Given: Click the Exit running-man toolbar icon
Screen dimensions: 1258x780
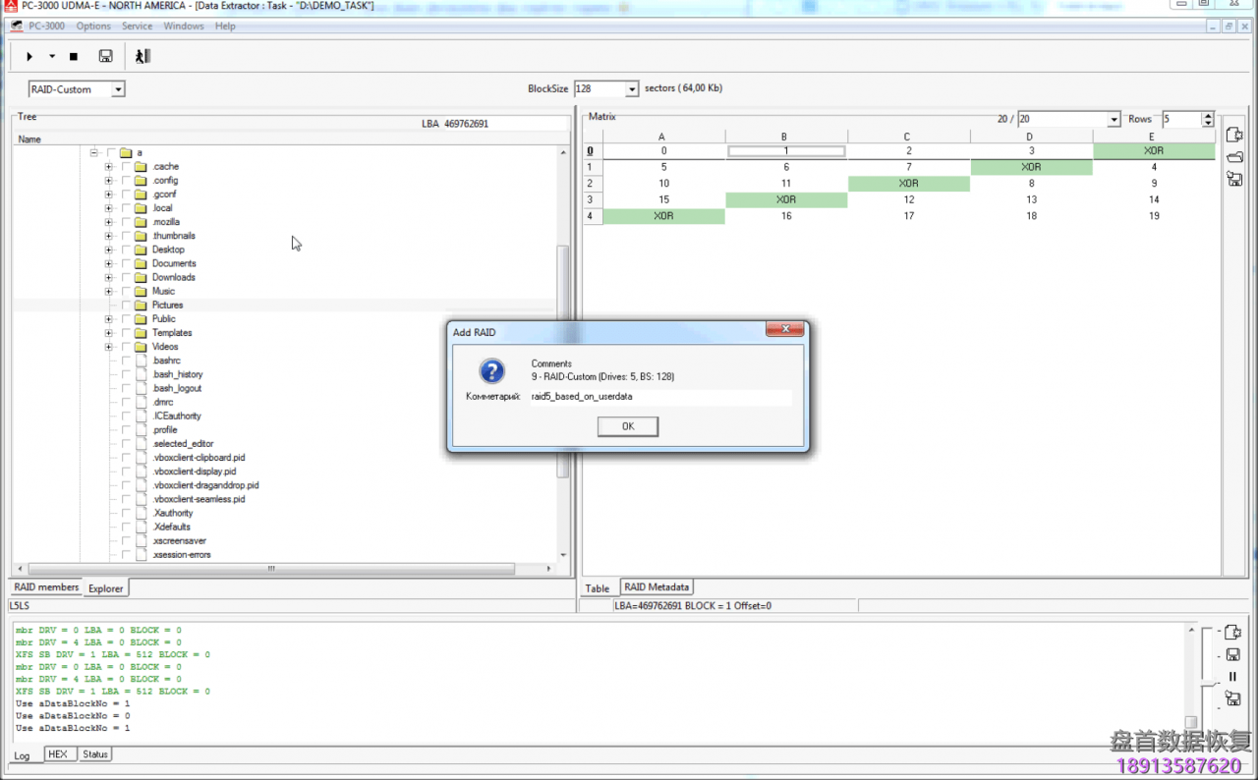Looking at the screenshot, I should [143, 57].
